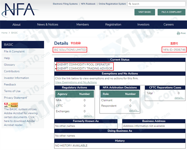This screenshot has height=150, width=187.
Task: Click the Print link
Action: pos(183,33)
